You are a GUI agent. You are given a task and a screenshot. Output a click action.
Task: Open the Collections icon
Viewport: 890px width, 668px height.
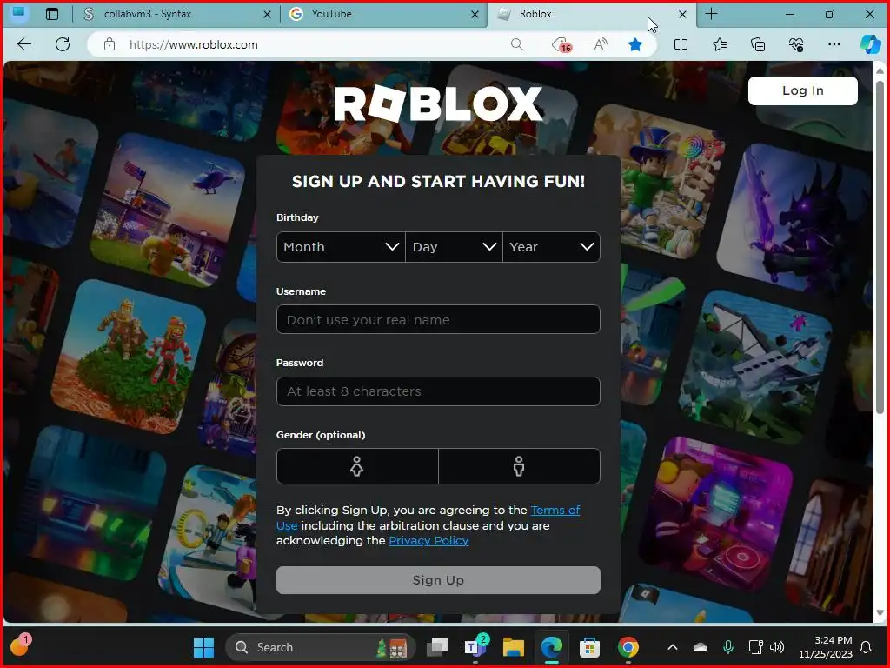[x=758, y=44]
